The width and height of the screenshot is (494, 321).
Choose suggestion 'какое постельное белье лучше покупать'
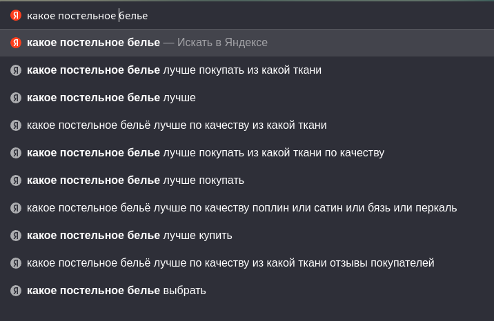click(x=135, y=180)
